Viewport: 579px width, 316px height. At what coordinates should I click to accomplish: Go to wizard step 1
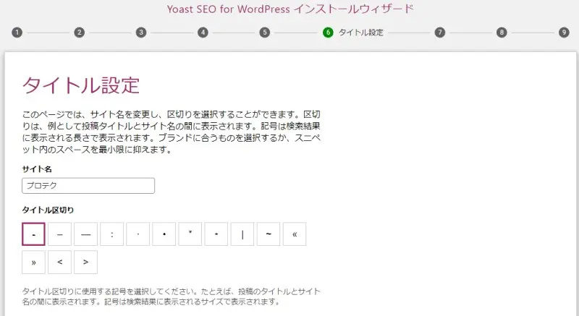(x=17, y=33)
